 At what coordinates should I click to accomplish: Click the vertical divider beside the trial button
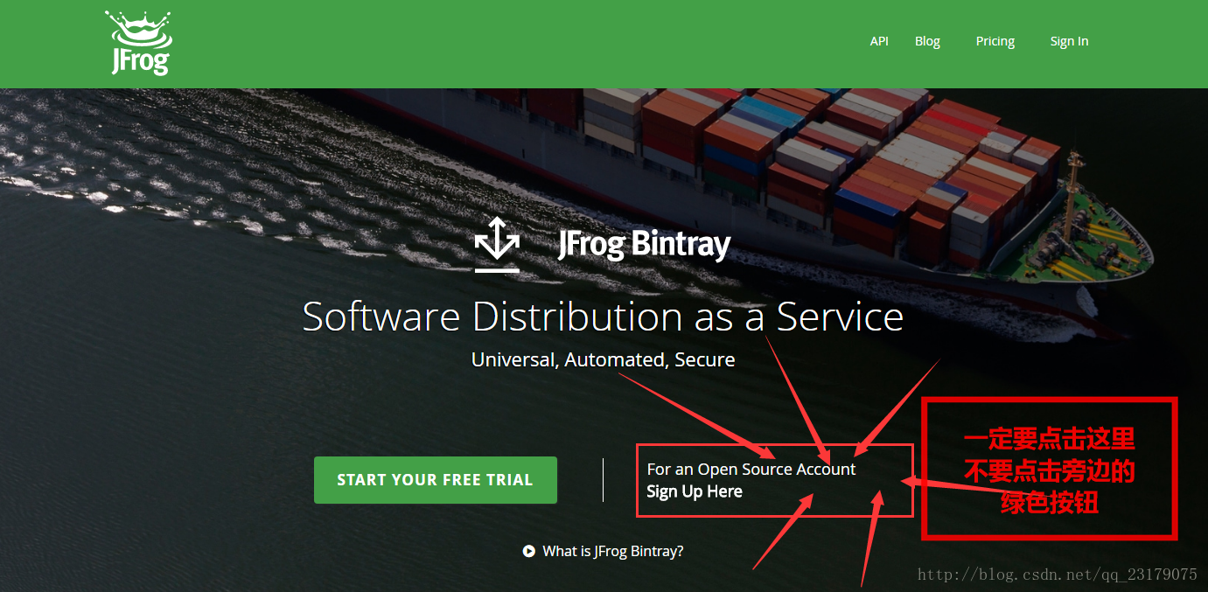click(603, 480)
